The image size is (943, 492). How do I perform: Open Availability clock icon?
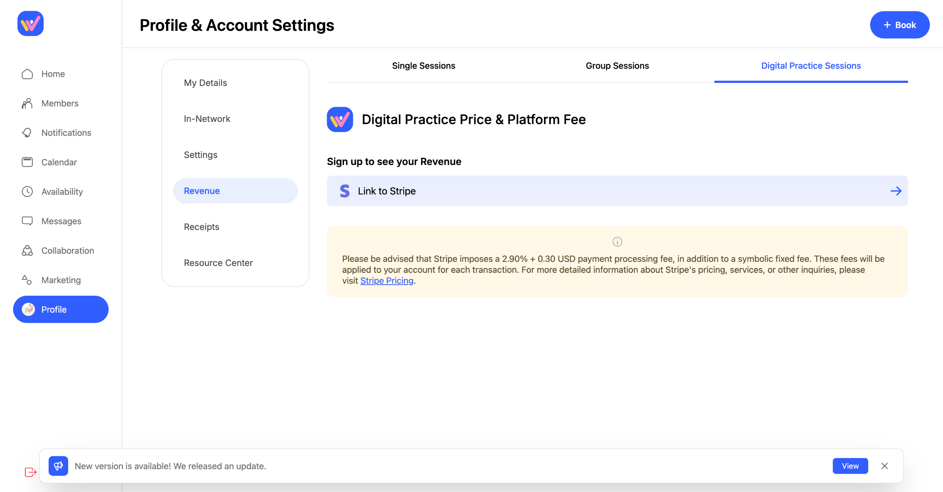click(x=27, y=192)
